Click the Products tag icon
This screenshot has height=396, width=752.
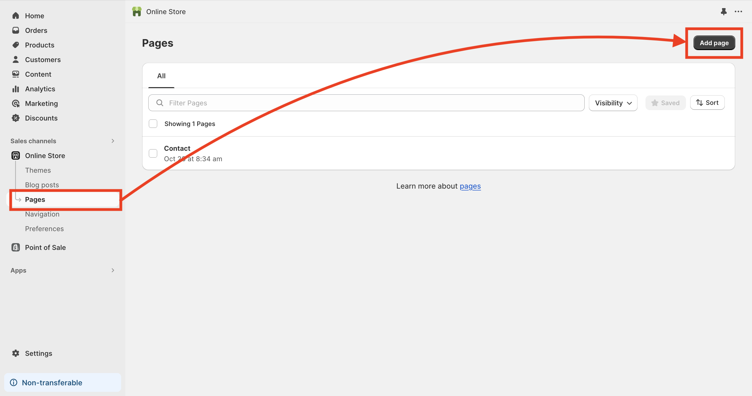pos(16,45)
